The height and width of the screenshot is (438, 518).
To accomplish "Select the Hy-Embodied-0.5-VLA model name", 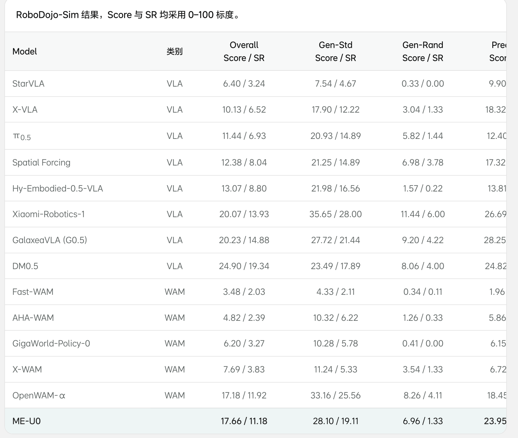I will pyautogui.click(x=58, y=189).
